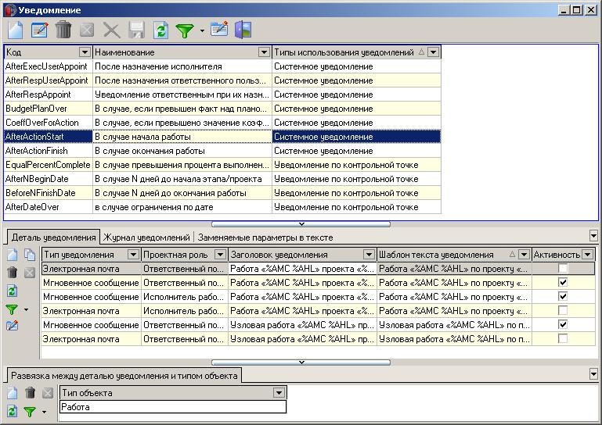The width and height of the screenshot is (602, 425).
Task: Delete the selected notification with the trash icon
Action: coord(63,30)
